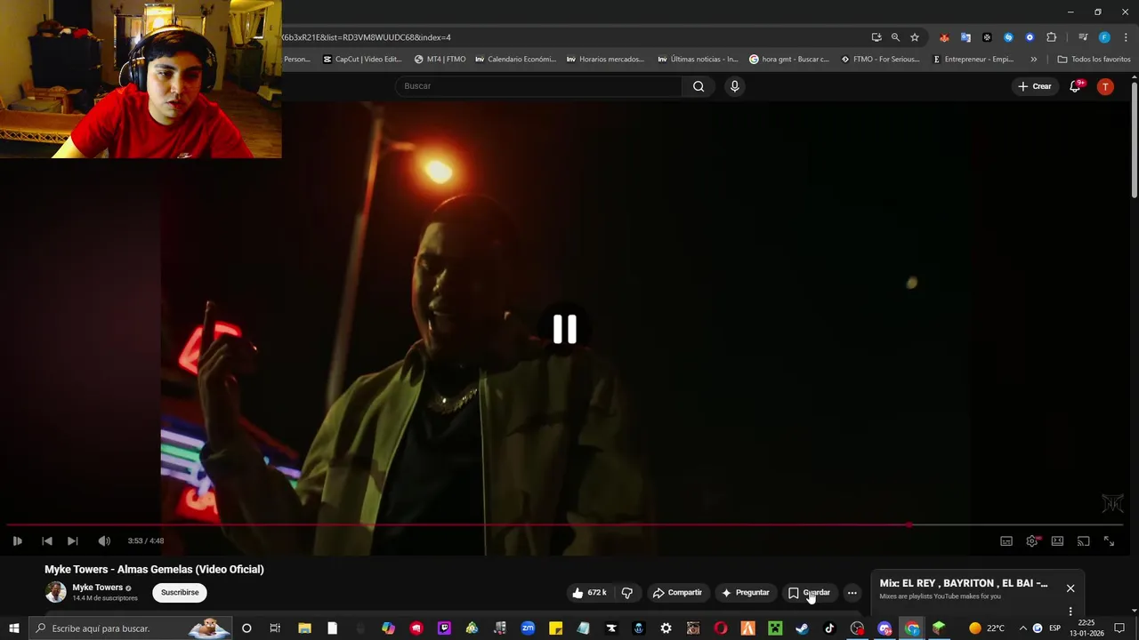Open the Calendario Económico bookmark
This screenshot has width=1139, height=640.
click(x=515, y=60)
